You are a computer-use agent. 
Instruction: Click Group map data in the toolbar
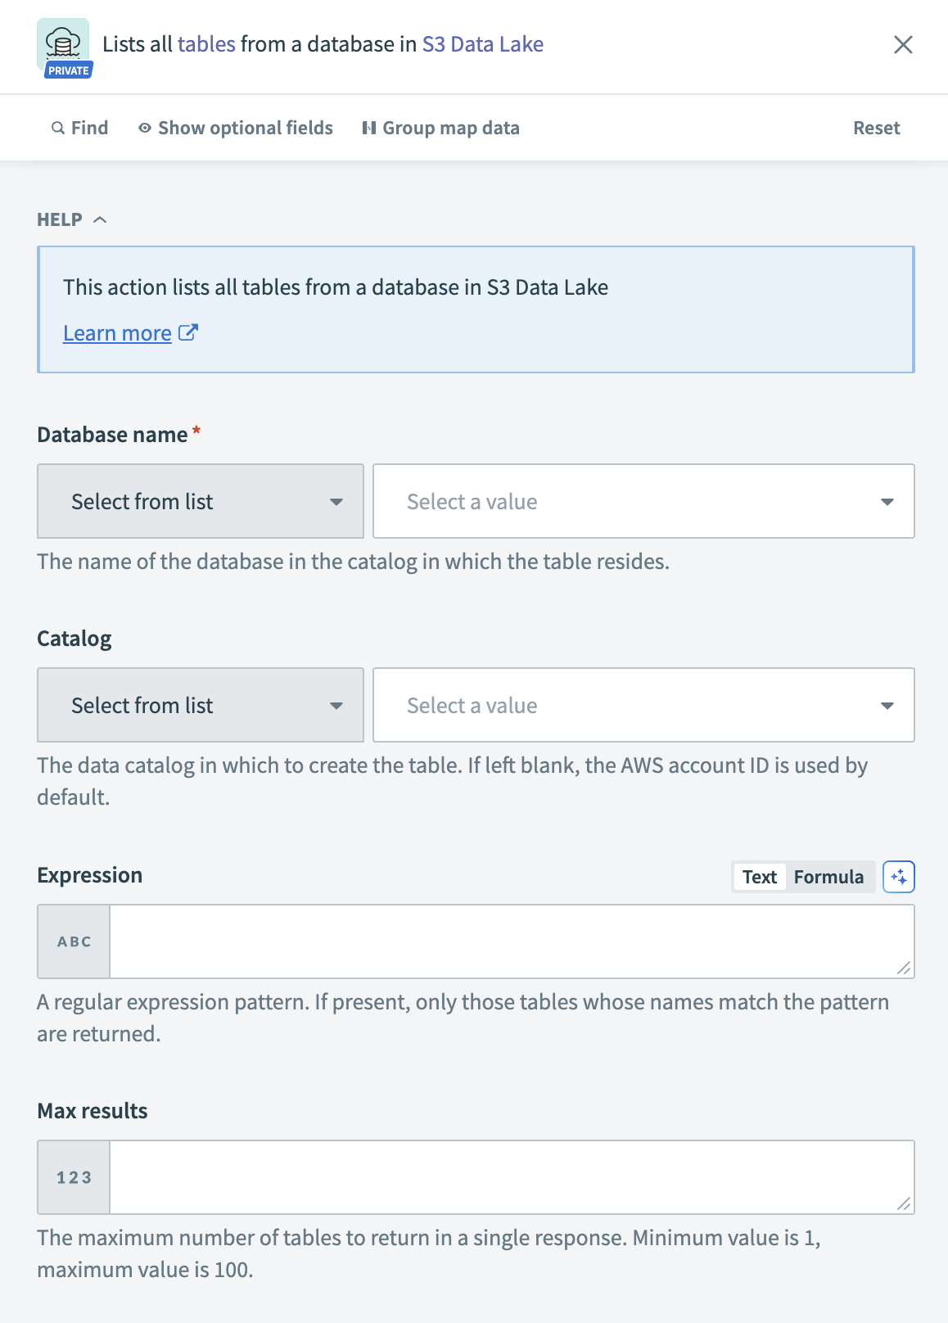pyautogui.click(x=451, y=128)
